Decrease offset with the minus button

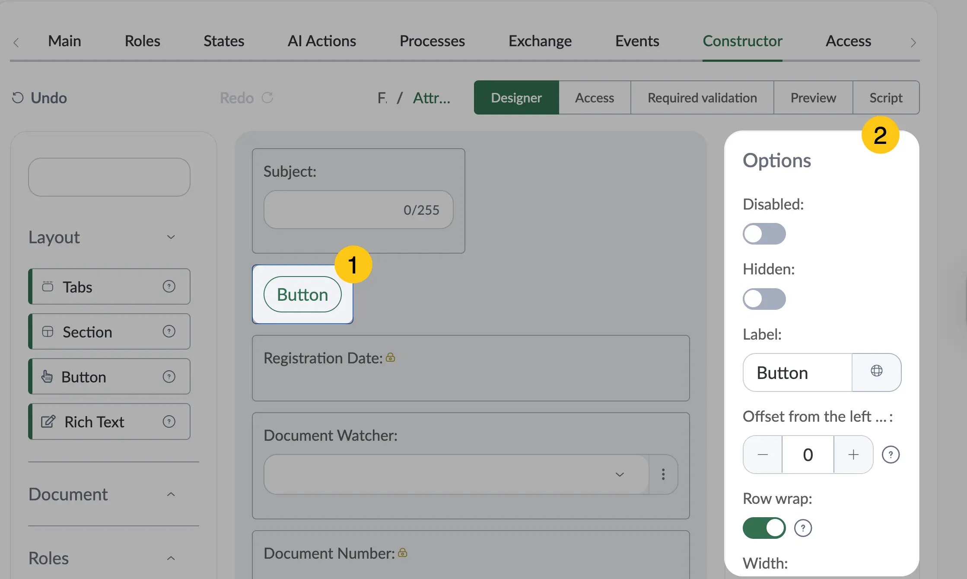click(x=763, y=455)
